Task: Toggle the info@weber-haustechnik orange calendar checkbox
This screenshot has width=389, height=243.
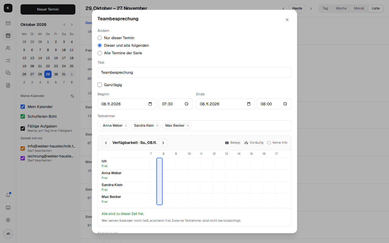Action: pos(23,148)
